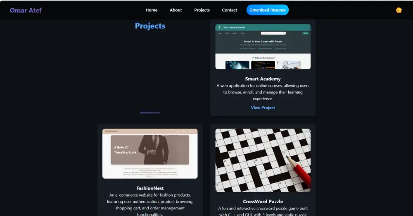Select Projects in the navigation bar
Viewport: 413px width, 216px height.
point(202,10)
